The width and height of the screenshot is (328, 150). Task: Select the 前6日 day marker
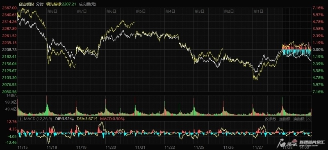click(x=111, y=11)
